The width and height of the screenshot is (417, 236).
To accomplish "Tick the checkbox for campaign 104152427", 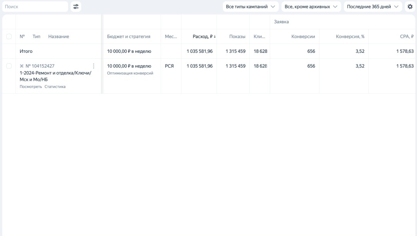I will click(x=9, y=66).
